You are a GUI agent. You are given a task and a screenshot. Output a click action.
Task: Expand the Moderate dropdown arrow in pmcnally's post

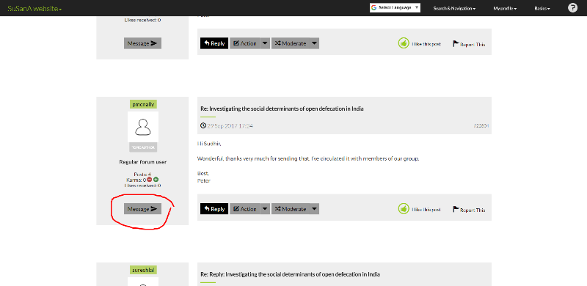tap(315, 209)
